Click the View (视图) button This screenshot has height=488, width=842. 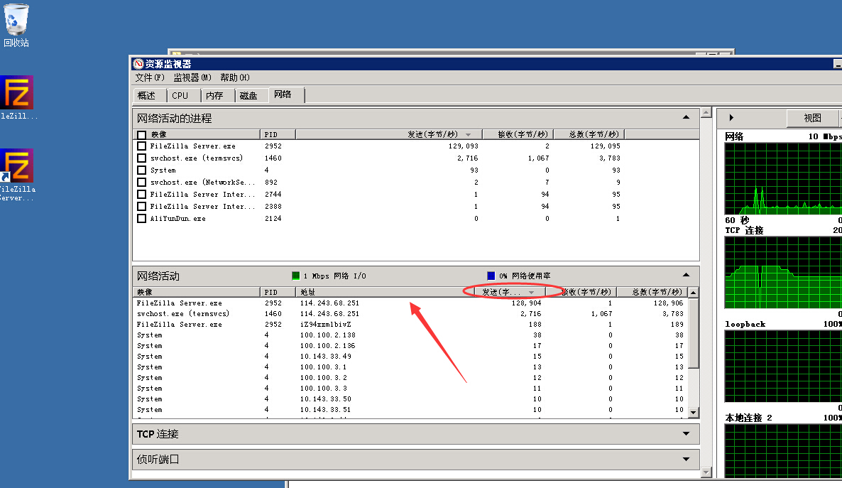(x=812, y=118)
